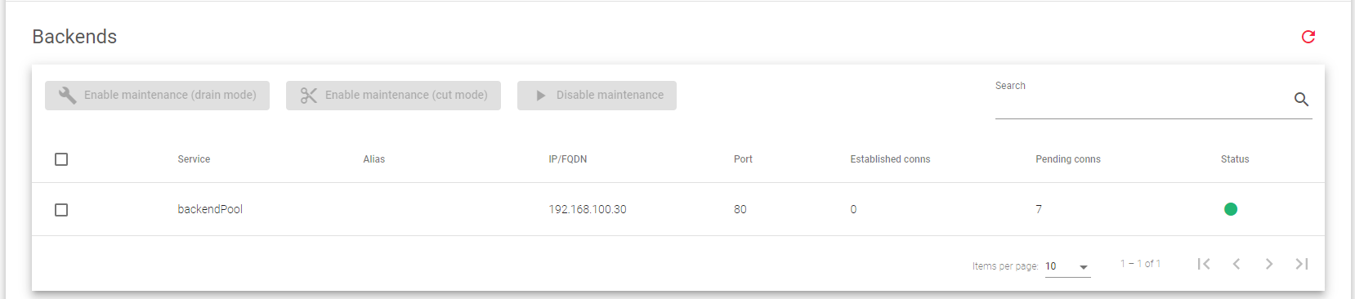Click the scissors icon for cut mode
The width and height of the screenshot is (1355, 299).
tap(308, 96)
